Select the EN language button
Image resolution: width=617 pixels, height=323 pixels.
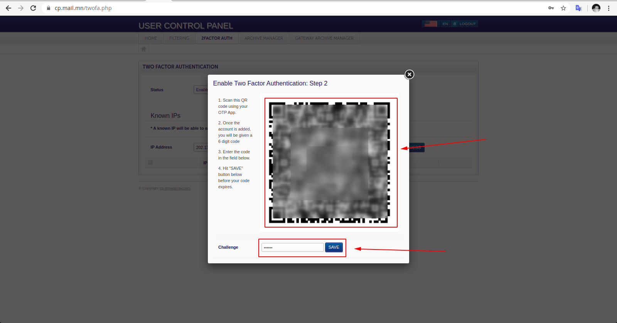tap(445, 24)
